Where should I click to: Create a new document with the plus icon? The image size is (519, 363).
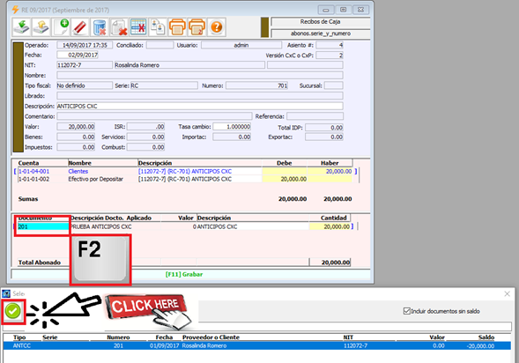[61, 27]
